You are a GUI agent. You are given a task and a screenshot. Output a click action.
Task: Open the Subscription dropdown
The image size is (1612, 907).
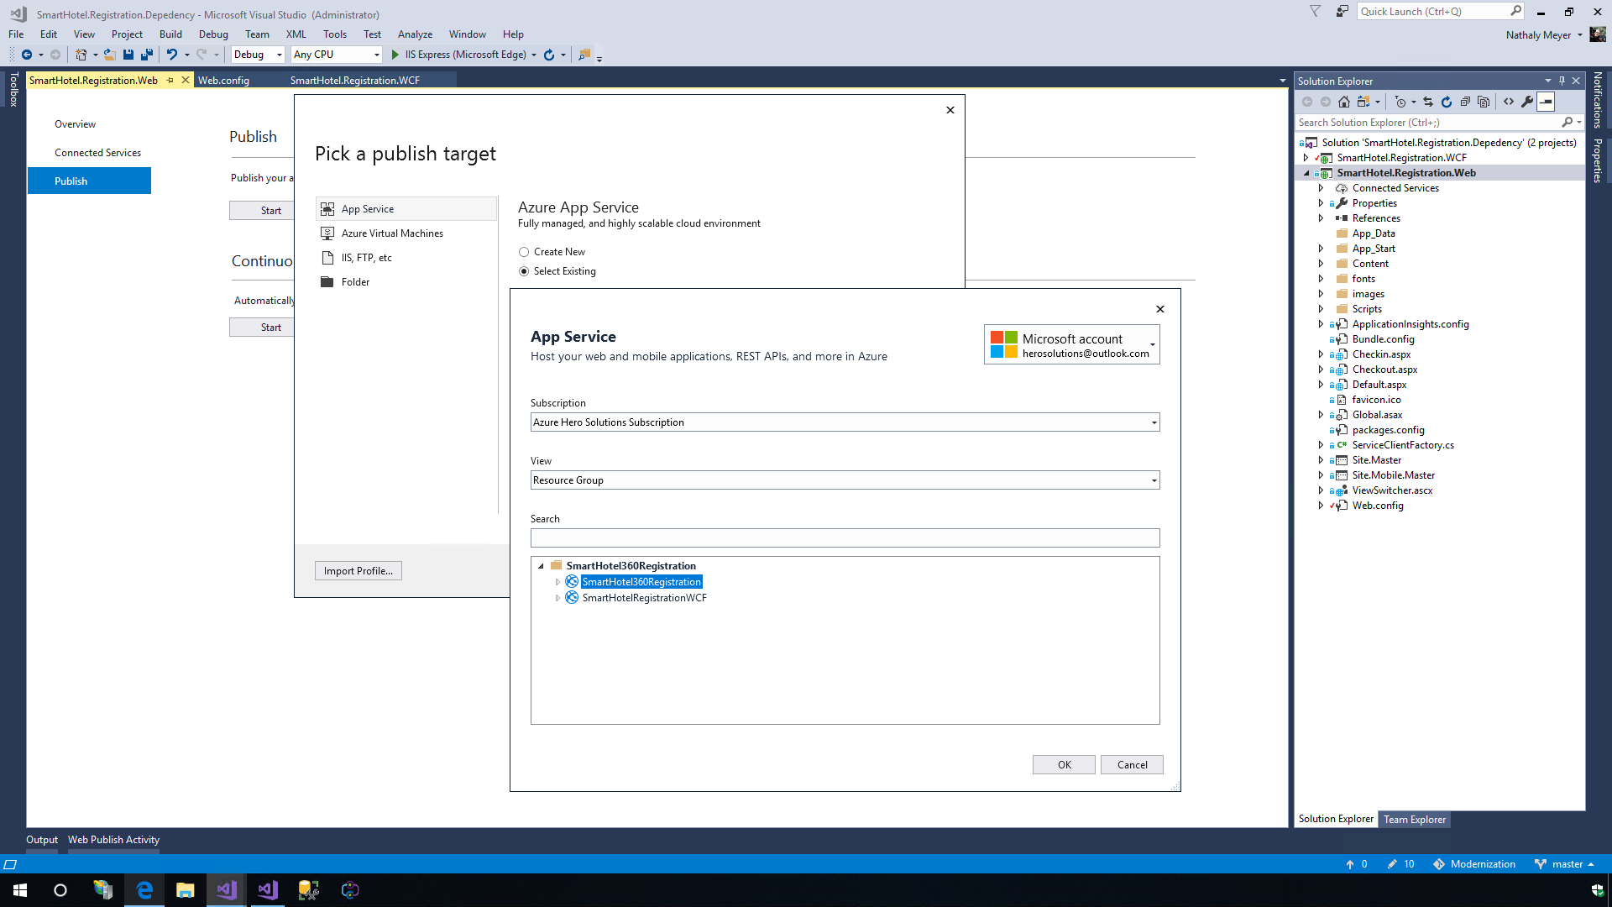[x=845, y=422]
